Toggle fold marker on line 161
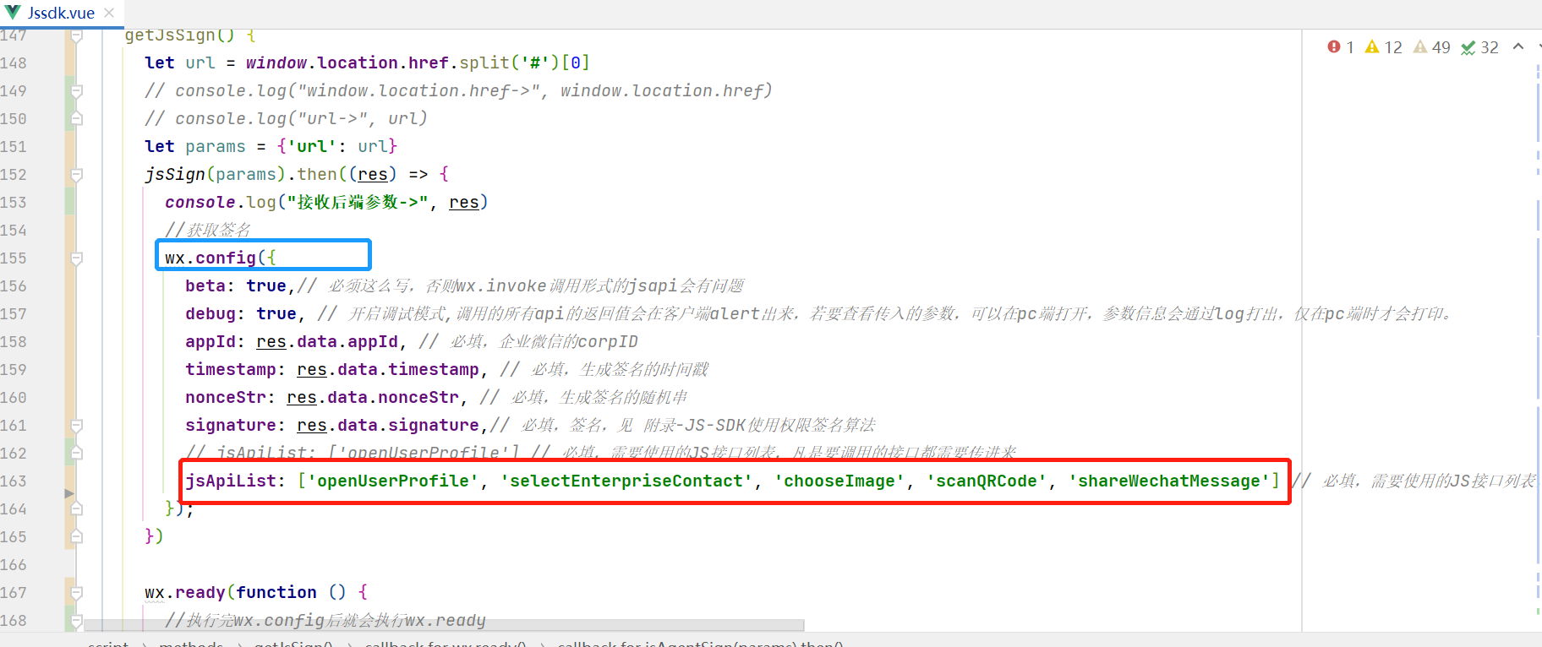This screenshot has height=647, width=1542. (76, 425)
